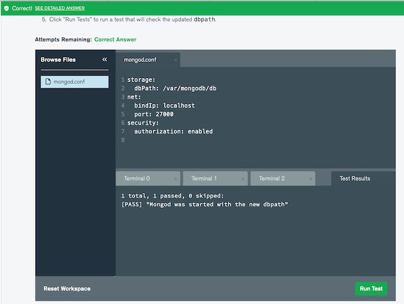Switch to Terminal 1 tab

[215, 179]
